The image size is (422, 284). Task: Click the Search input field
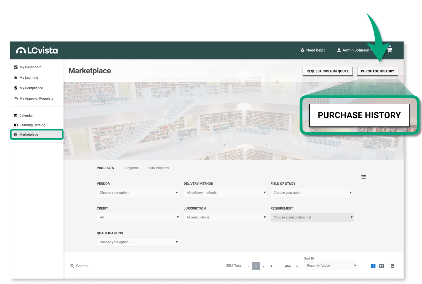(148, 266)
